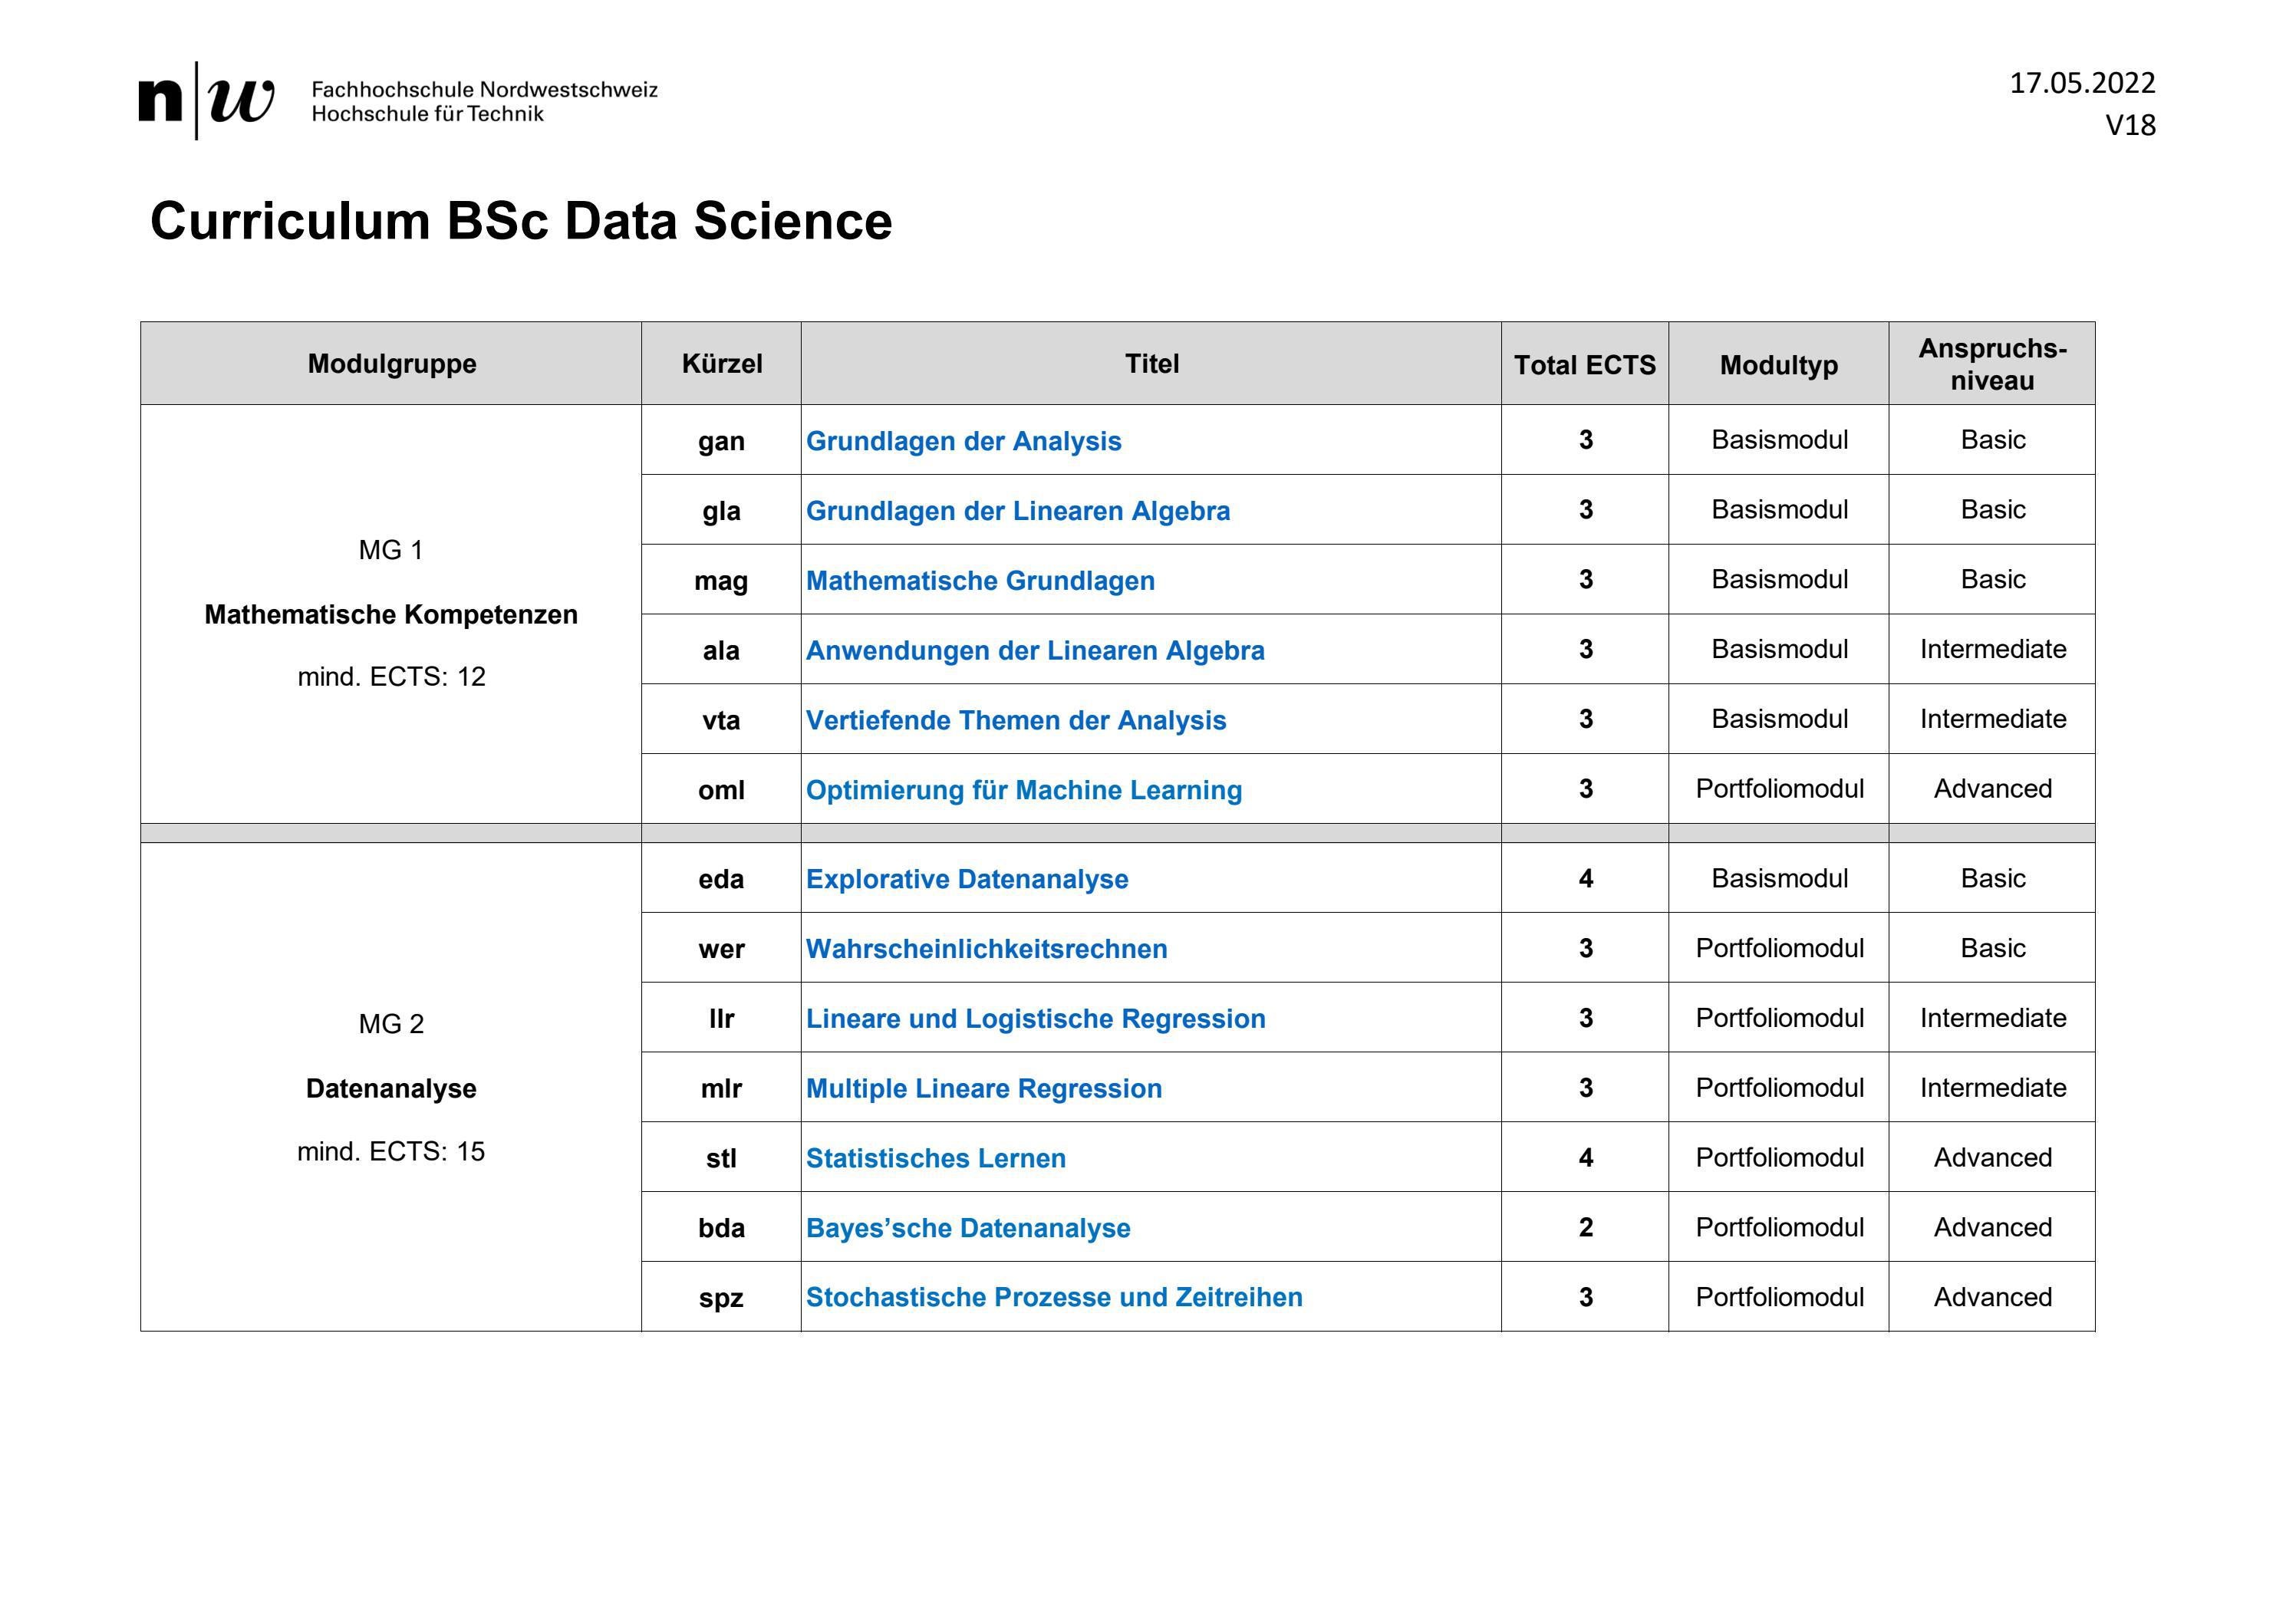This screenshot has width=2296, height=1623.
Task: Open the Lineare und Logistische Regression link
Action: tap(1036, 1018)
